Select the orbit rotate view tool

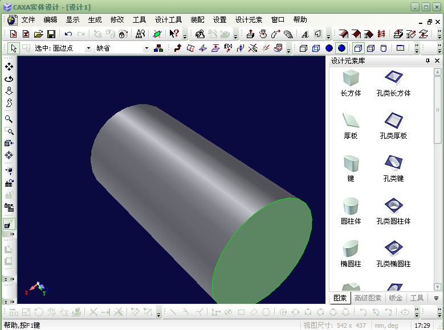point(9,79)
